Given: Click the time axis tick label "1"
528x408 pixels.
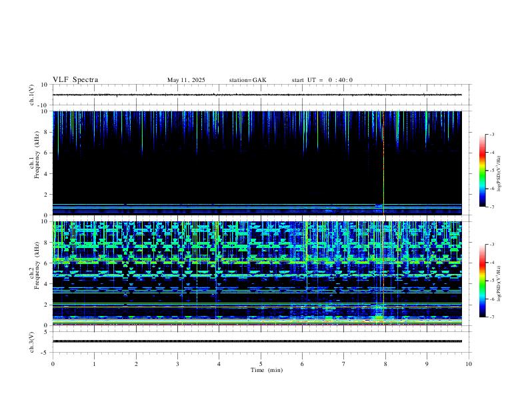Looking at the screenshot, I should click(x=94, y=364).
